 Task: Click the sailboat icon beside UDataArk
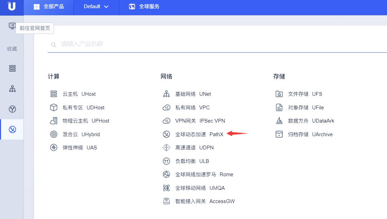[279, 121]
